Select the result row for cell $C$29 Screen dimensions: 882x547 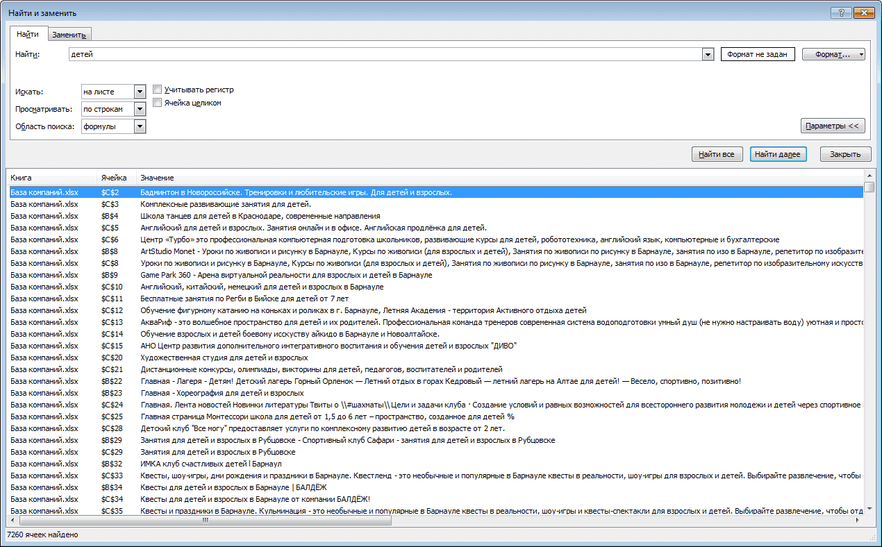435,452
